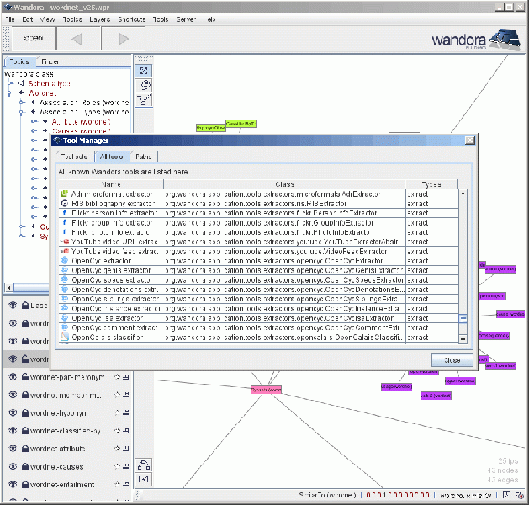Toggle eye icon for wordnet-part-meronym layer
Image resolution: width=529 pixels, height=505 pixels.
pyautogui.click(x=13, y=377)
